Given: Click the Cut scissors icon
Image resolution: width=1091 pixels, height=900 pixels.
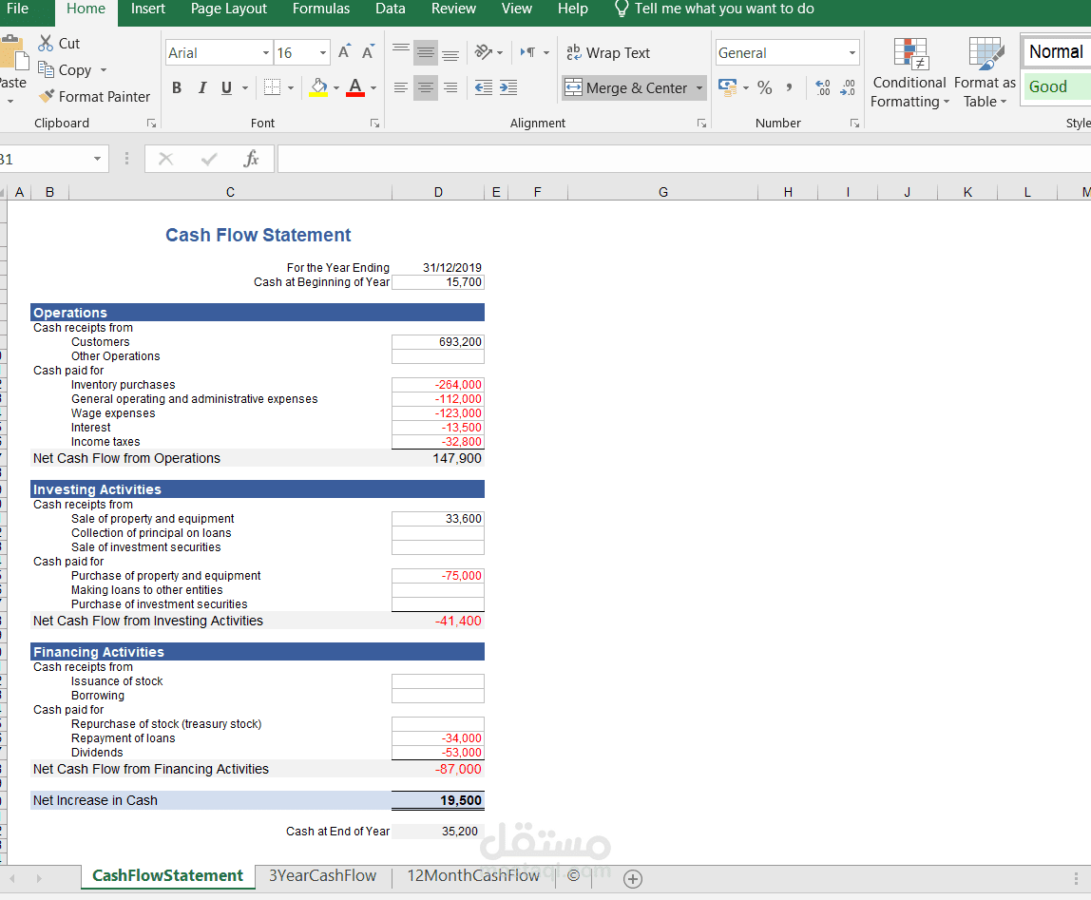Looking at the screenshot, I should [46, 43].
